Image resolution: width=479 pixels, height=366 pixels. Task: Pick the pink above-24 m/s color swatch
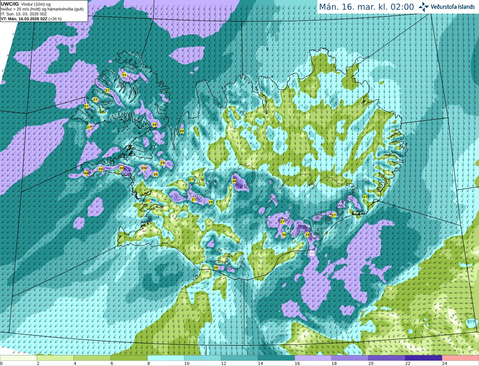point(461,358)
